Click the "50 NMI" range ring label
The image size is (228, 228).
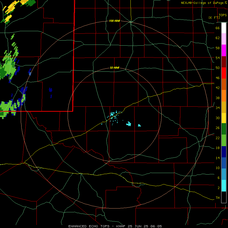pyautogui.click(x=115, y=68)
